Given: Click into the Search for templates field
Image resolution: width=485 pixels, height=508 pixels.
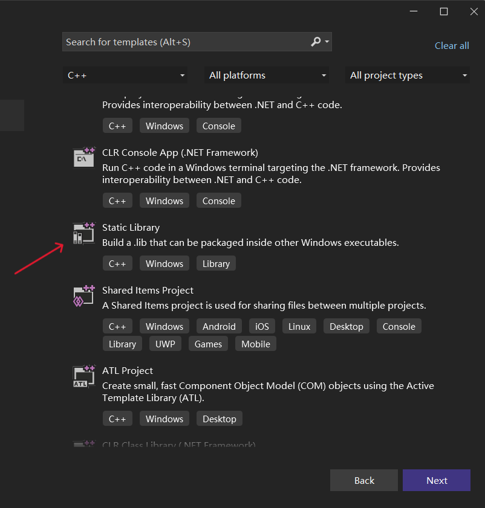Looking at the screenshot, I should (x=181, y=42).
